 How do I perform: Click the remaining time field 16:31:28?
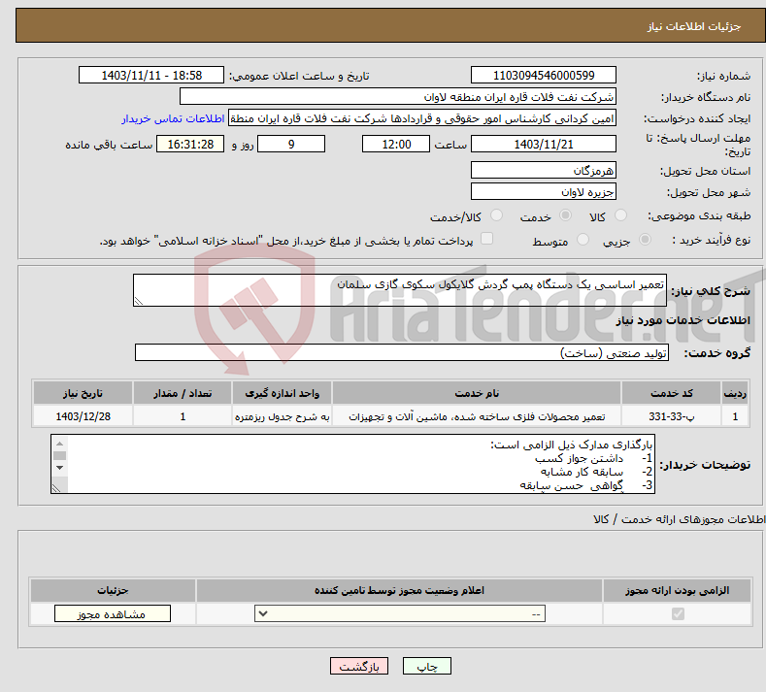click(190, 144)
